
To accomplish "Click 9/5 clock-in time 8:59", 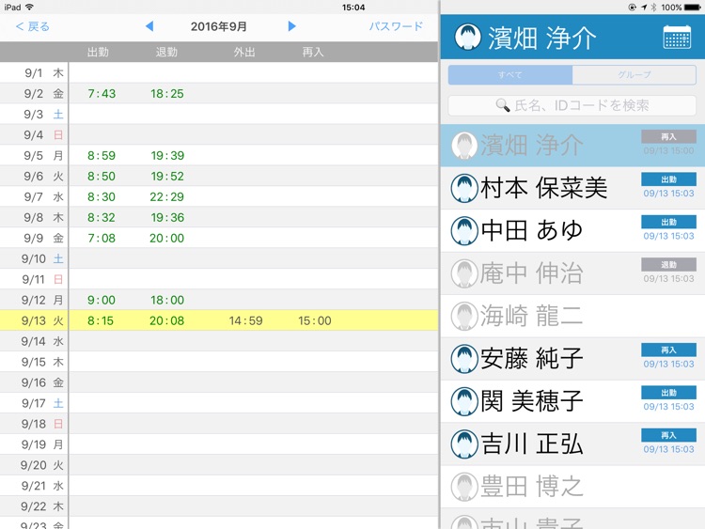I will click(102, 156).
